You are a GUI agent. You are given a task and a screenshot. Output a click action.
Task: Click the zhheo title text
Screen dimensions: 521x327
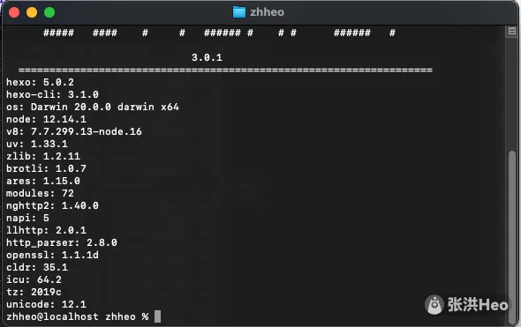[268, 12]
